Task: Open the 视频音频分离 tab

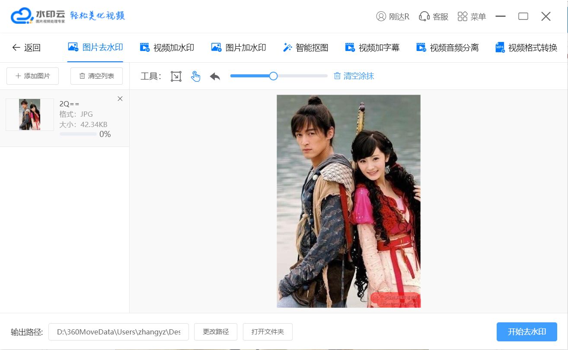Action: (x=447, y=48)
